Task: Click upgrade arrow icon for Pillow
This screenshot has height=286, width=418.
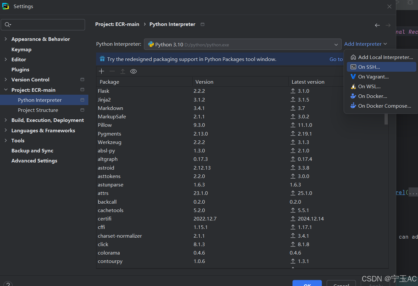Action: pyautogui.click(x=293, y=125)
